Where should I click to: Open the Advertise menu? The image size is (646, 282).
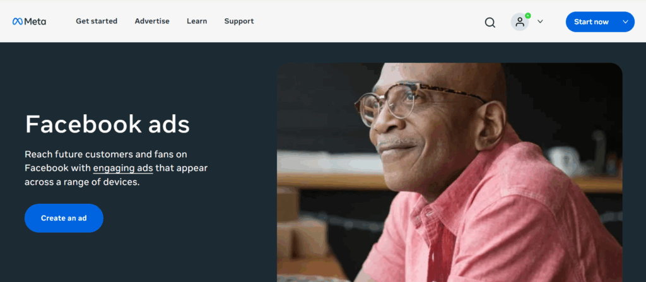(152, 21)
